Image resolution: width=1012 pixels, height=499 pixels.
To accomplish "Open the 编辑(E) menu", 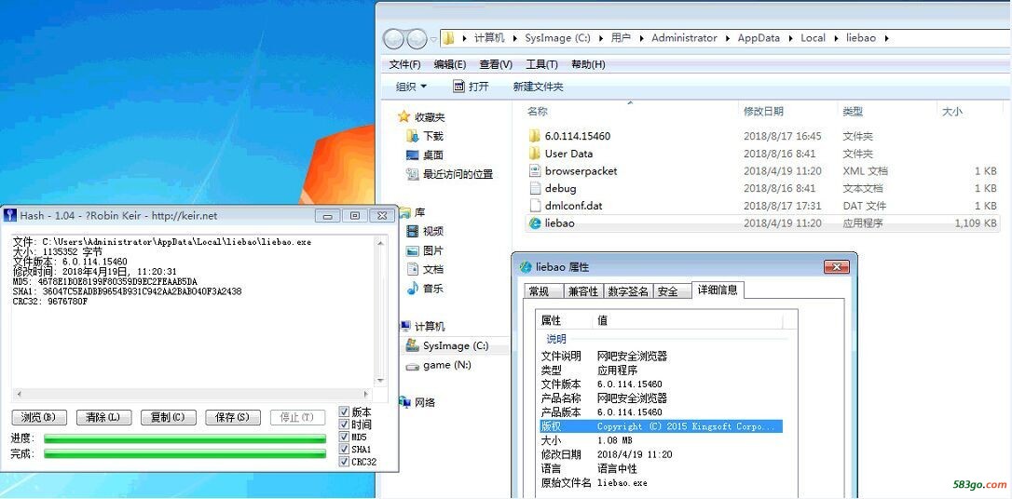I will pos(450,64).
